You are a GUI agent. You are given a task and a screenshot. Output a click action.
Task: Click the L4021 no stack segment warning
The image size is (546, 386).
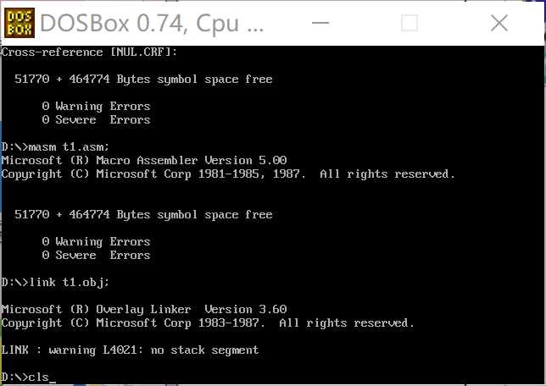pos(130,350)
